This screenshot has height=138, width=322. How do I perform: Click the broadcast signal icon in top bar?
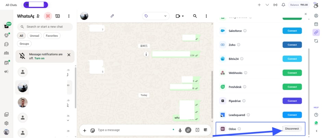tap(275, 5)
